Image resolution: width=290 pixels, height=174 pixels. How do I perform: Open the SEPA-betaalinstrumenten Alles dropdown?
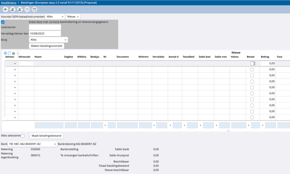tap(55, 16)
